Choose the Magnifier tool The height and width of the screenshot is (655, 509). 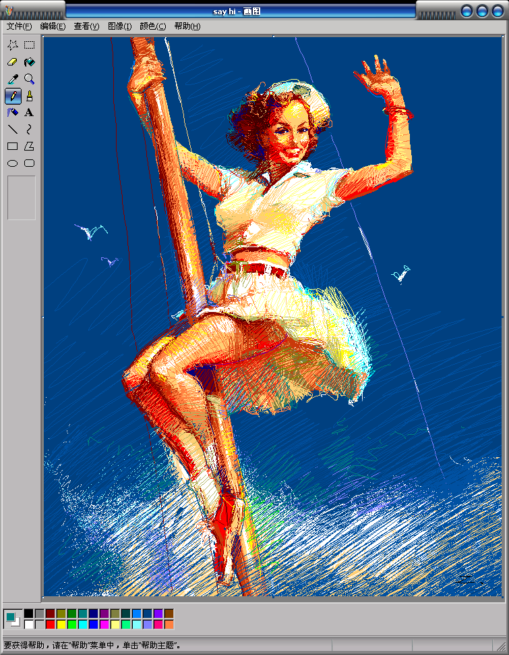[x=29, y=79]
